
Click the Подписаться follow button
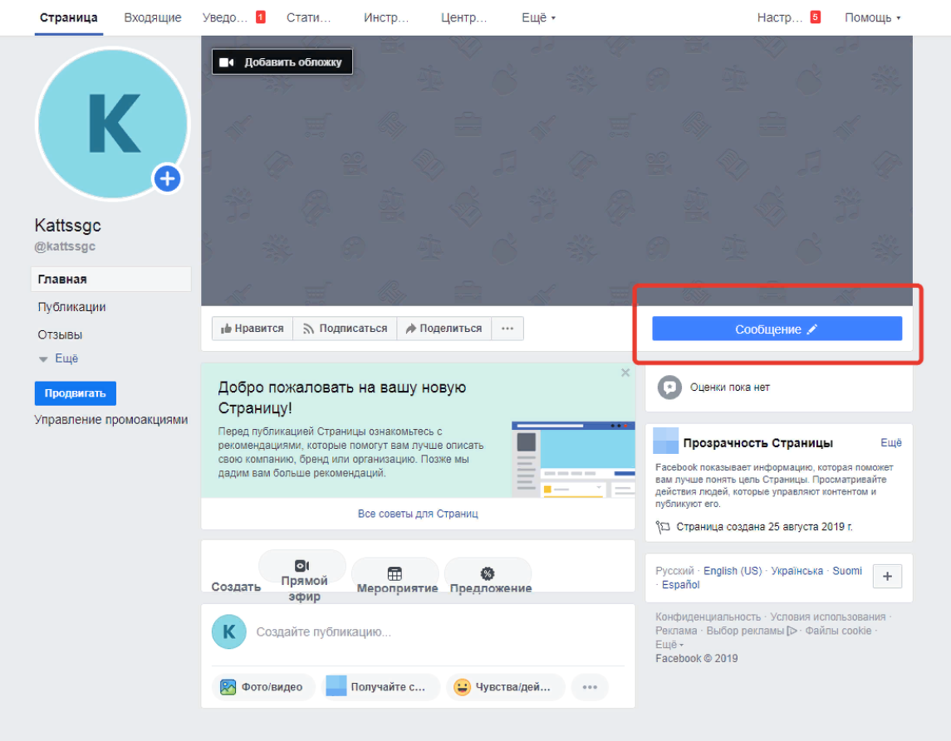[x=346, y=329]
